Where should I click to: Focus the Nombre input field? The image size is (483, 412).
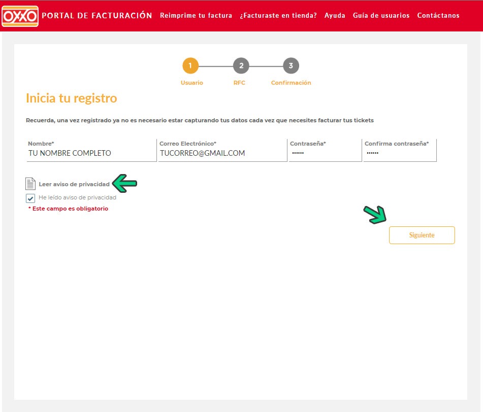[x=91, y=150]
